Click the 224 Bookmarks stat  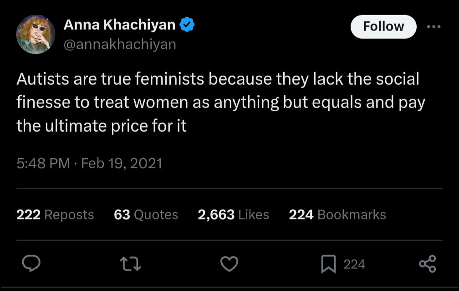click(337, 214)
